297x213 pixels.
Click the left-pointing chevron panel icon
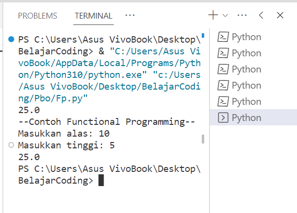click(261, 15)
